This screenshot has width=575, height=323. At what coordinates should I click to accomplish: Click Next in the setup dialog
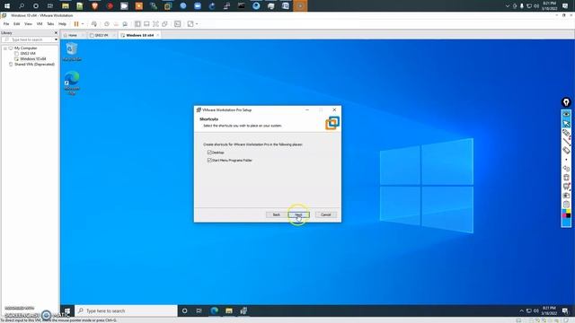pyautogui.click(x=298, y=214)
